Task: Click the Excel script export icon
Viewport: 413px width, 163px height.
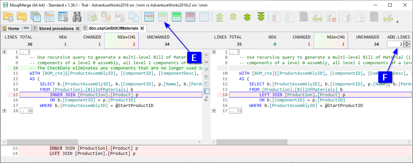Action: pos(107,17)
